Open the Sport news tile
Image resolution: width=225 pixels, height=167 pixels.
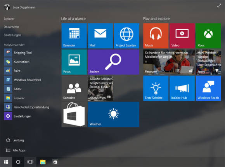click(x=208, y=62)
